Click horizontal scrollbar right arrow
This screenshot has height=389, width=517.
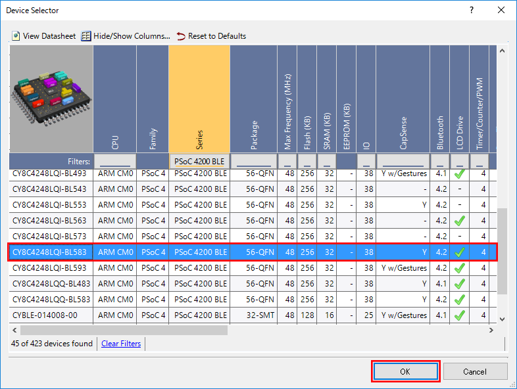[x=491, y=330]
